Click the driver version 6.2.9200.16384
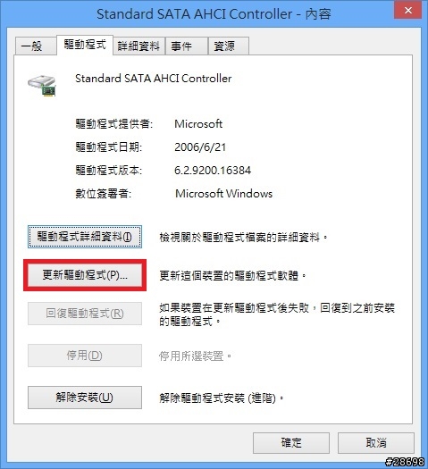 213,171
